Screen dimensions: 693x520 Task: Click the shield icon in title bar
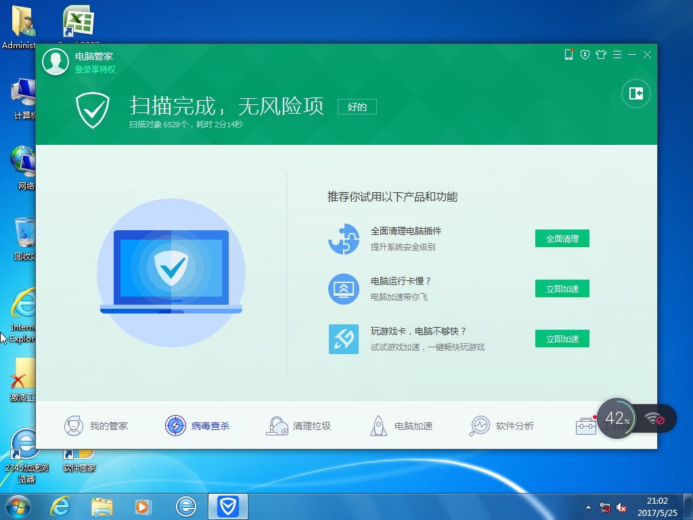[x=585, y=54]
